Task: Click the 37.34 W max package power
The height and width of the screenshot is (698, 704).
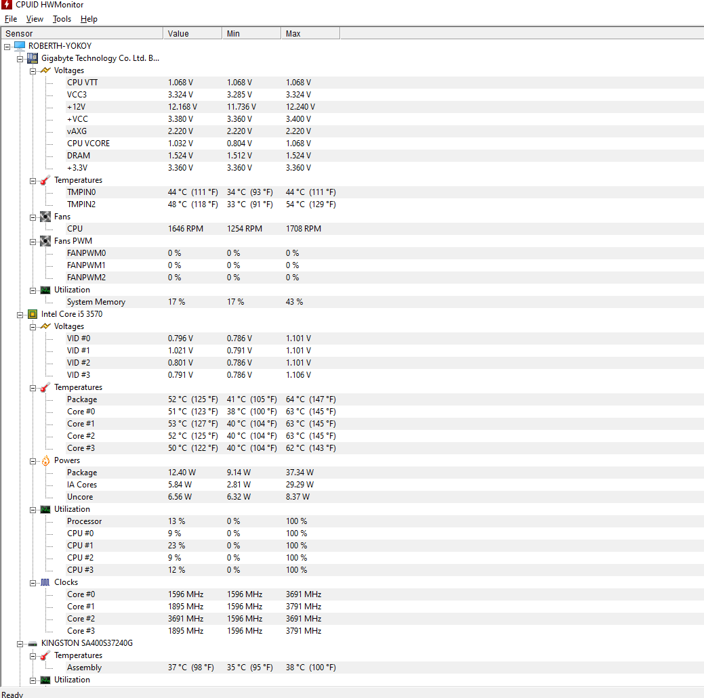Action: (x=300, y=473)
